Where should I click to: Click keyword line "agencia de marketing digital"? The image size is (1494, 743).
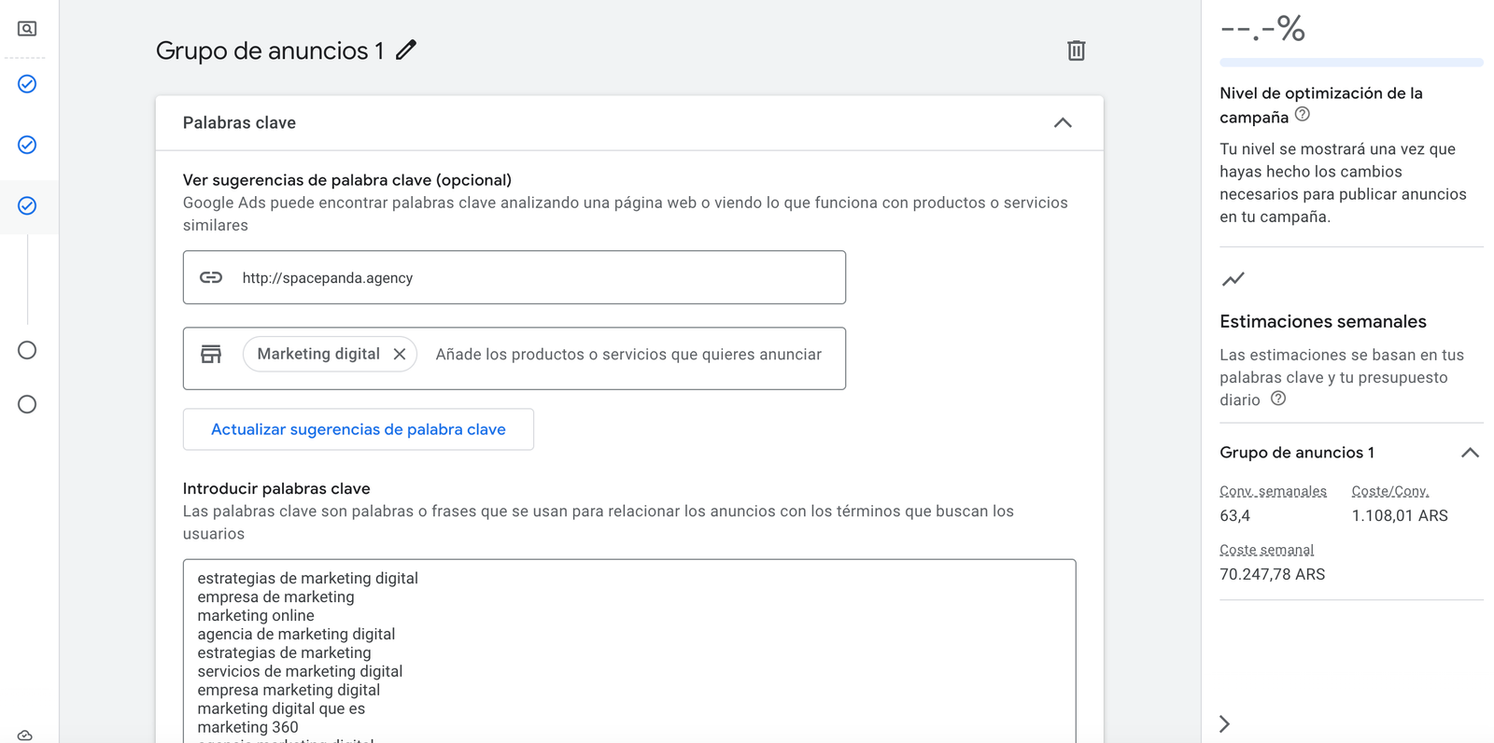coord(296,635)
